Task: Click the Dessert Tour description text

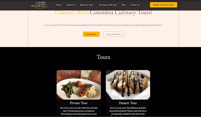Action: [128, 112]
